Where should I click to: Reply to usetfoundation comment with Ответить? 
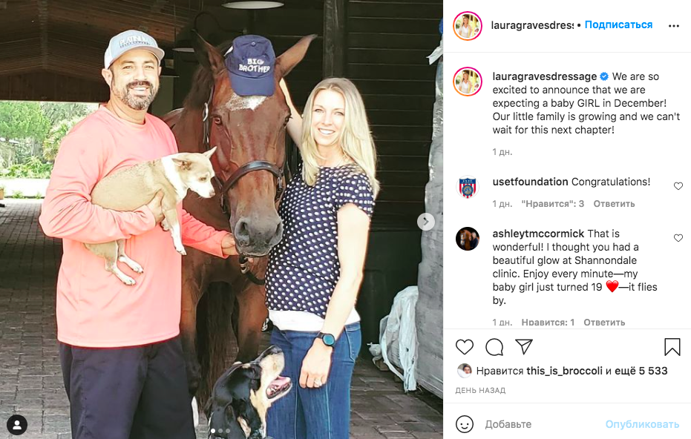pyautogui.click(x=614, y=204)
